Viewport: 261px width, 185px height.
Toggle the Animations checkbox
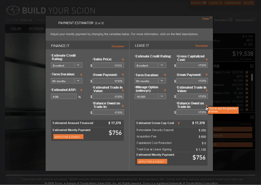(x=231, y=20)
